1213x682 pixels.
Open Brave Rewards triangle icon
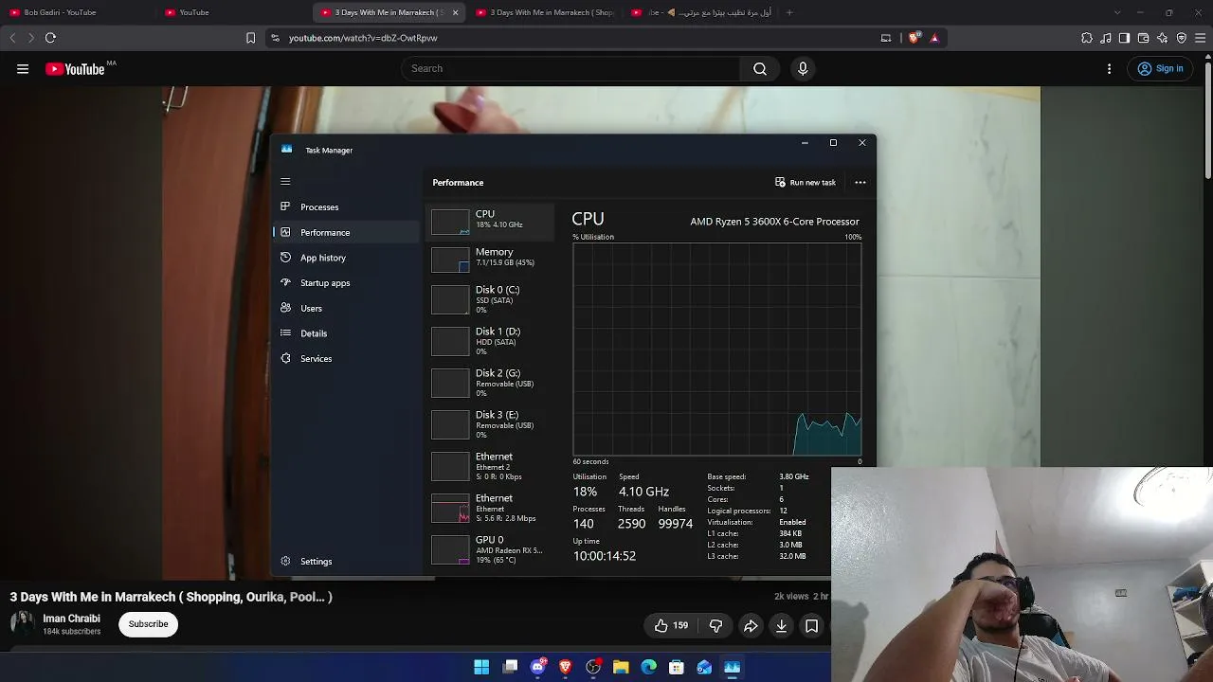pos(934,38)
